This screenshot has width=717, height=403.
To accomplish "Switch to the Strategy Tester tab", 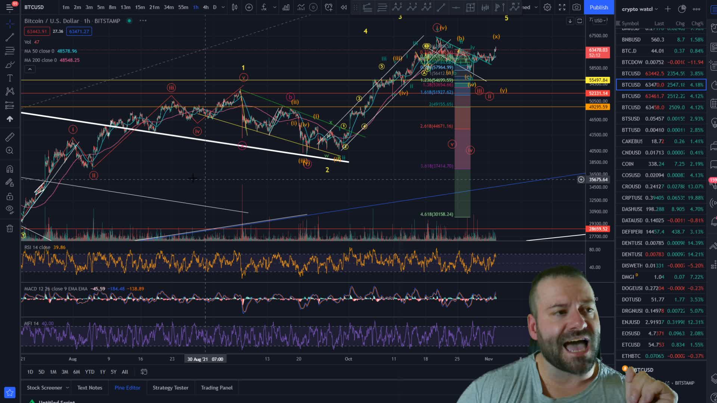I will [170, 387].
